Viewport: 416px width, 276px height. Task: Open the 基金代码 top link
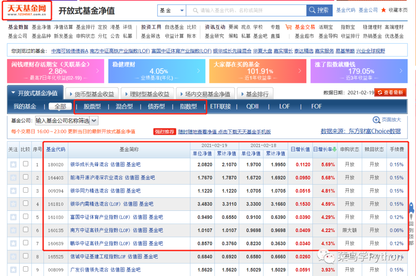(x=346, y=10)
